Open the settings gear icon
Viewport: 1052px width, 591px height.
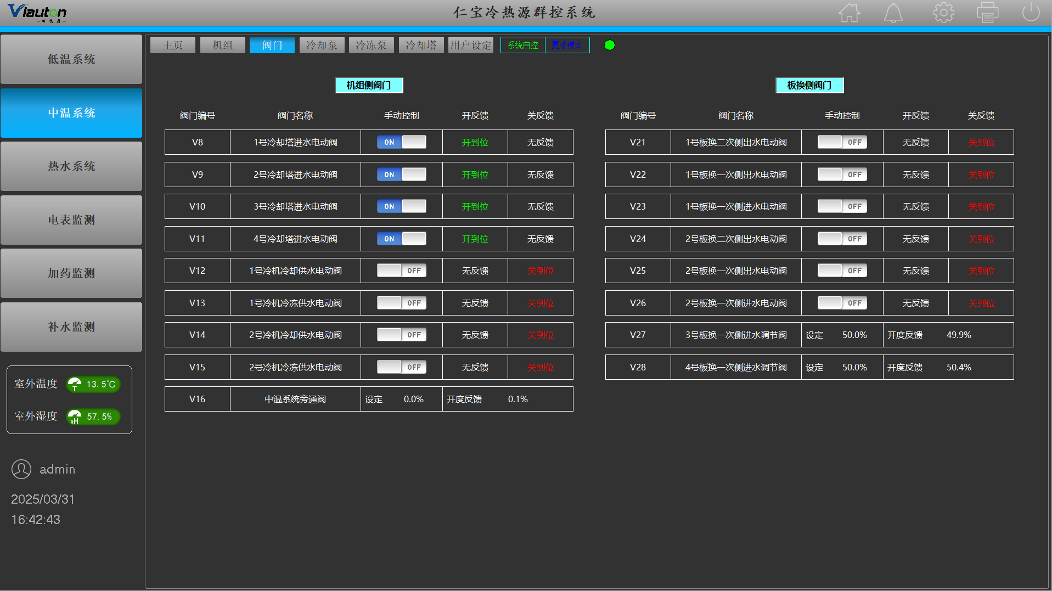tap(943, 13)
